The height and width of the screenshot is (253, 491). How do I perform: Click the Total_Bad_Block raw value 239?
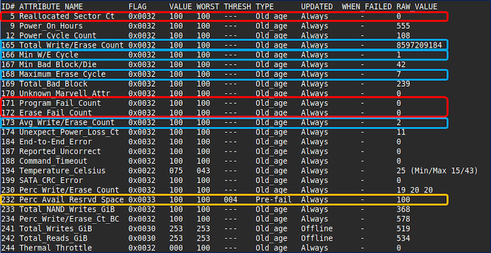pyautogui.click(x=403, y=84)
